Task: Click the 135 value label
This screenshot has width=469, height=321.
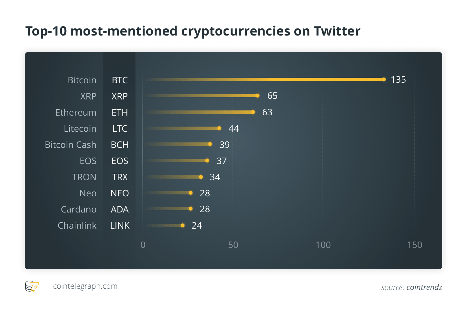Action: 398,79
